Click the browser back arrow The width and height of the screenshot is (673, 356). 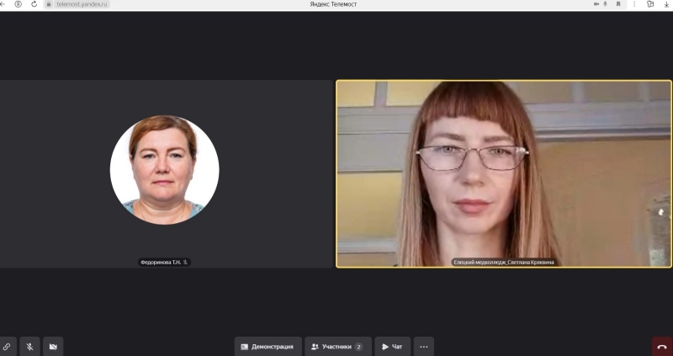pyautogui.click(x=4, y=4)
